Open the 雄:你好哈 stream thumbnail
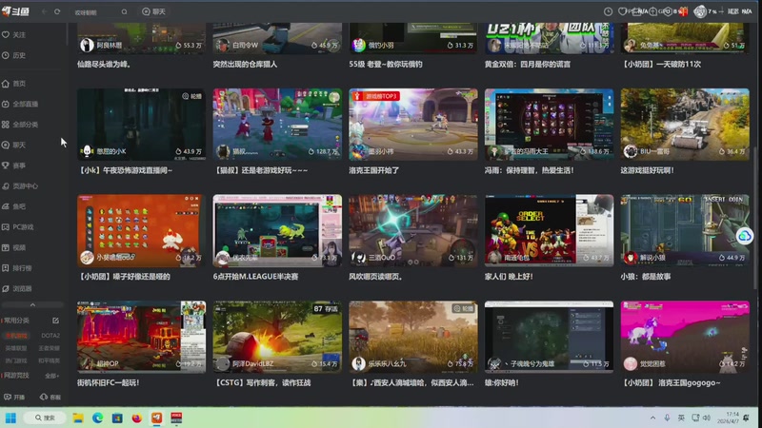This screenshot has height=428, width=762. pos(550,337)
